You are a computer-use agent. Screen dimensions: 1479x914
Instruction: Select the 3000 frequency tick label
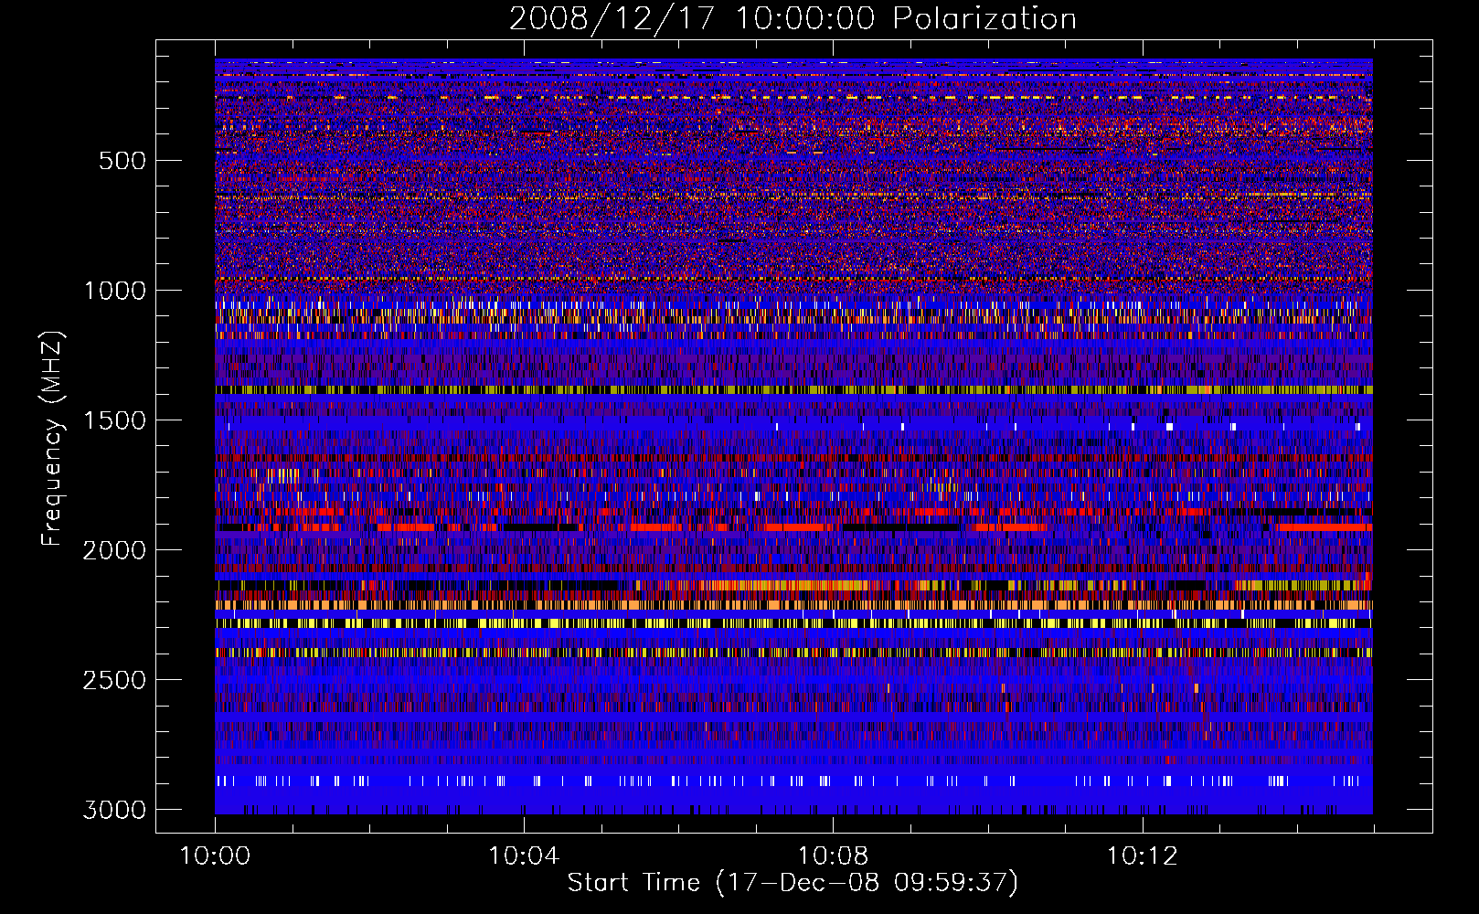click(x=115, y=810)
